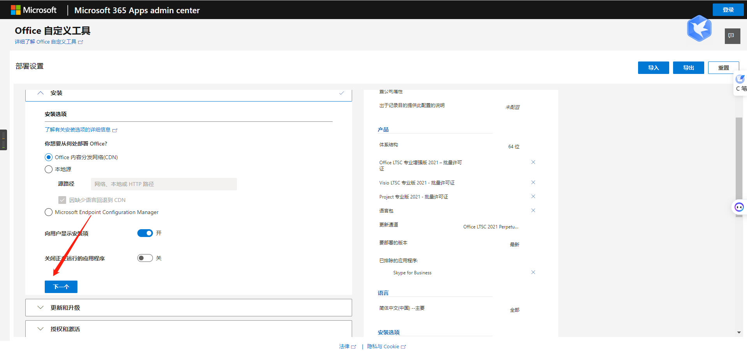747x351 pixels.
Task: Select Office 内容分发网络(CDN) radio option
Action: (x=49, y=157)
